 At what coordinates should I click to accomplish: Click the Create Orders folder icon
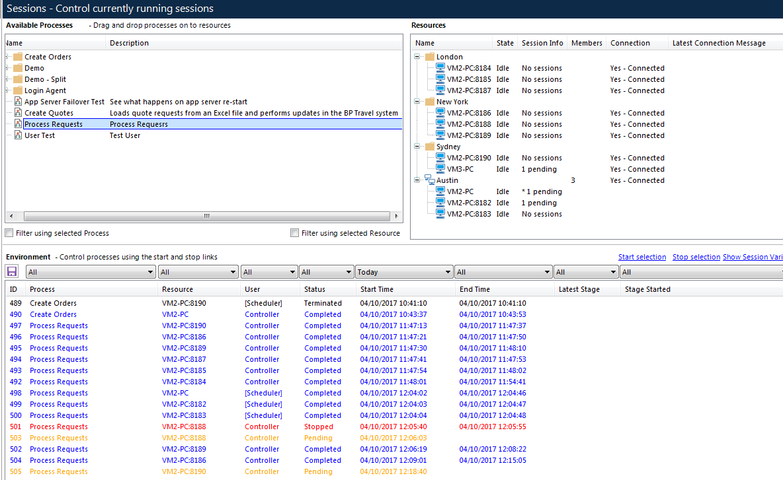click(x=18, y=56)
